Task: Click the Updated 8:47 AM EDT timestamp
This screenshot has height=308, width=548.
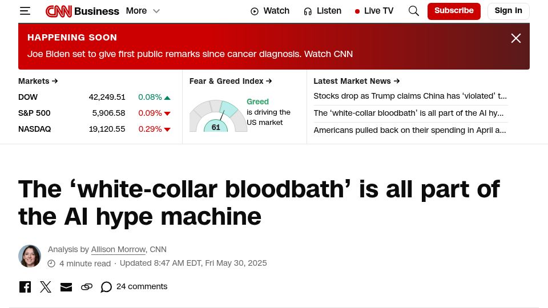Action: click(x=194, y=263)
